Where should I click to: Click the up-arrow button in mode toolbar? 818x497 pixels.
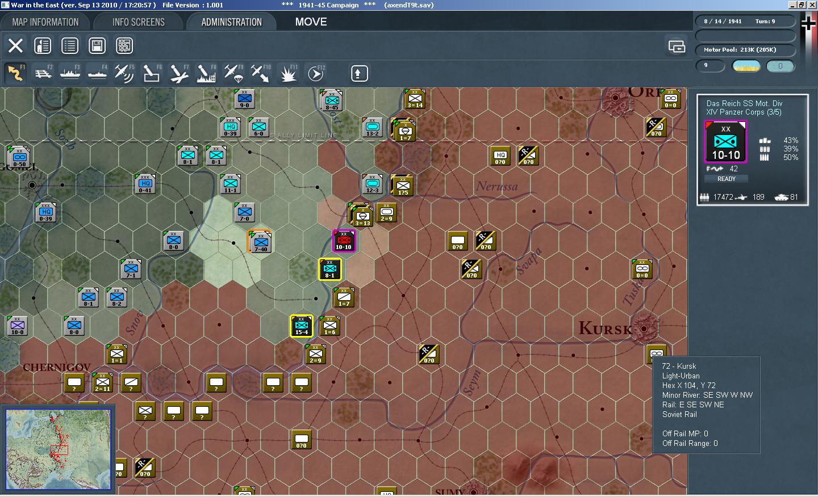tap(359, 73)
